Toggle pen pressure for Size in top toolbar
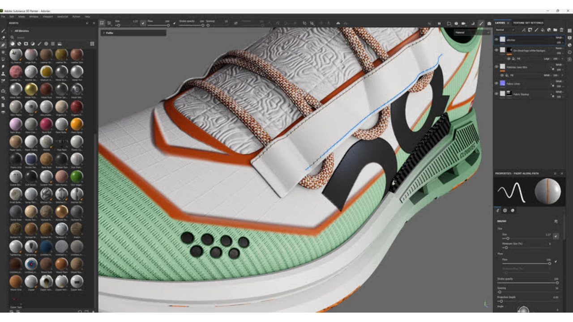 pos(143,23)
